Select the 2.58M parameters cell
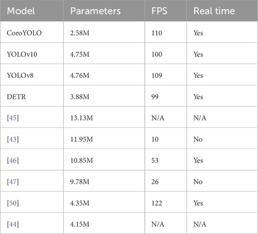 104,32
